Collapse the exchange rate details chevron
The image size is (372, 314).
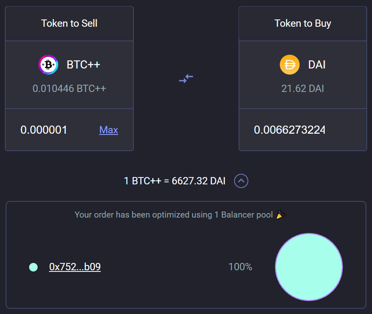(241, 181)
